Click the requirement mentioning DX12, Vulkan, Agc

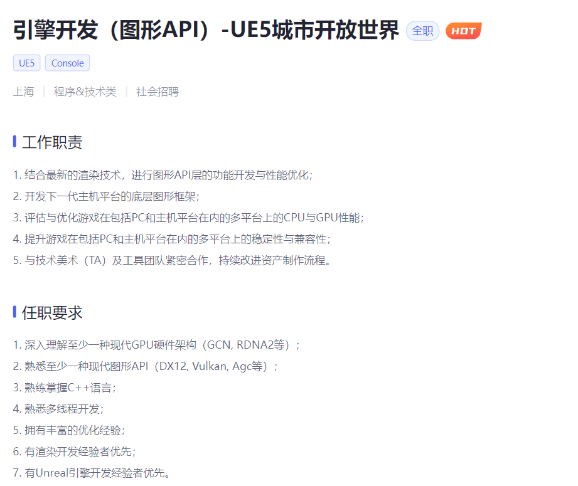tap(146, 366)
